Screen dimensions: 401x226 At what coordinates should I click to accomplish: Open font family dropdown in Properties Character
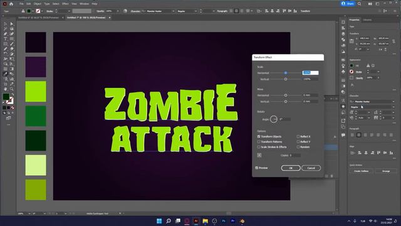point(393,102)
